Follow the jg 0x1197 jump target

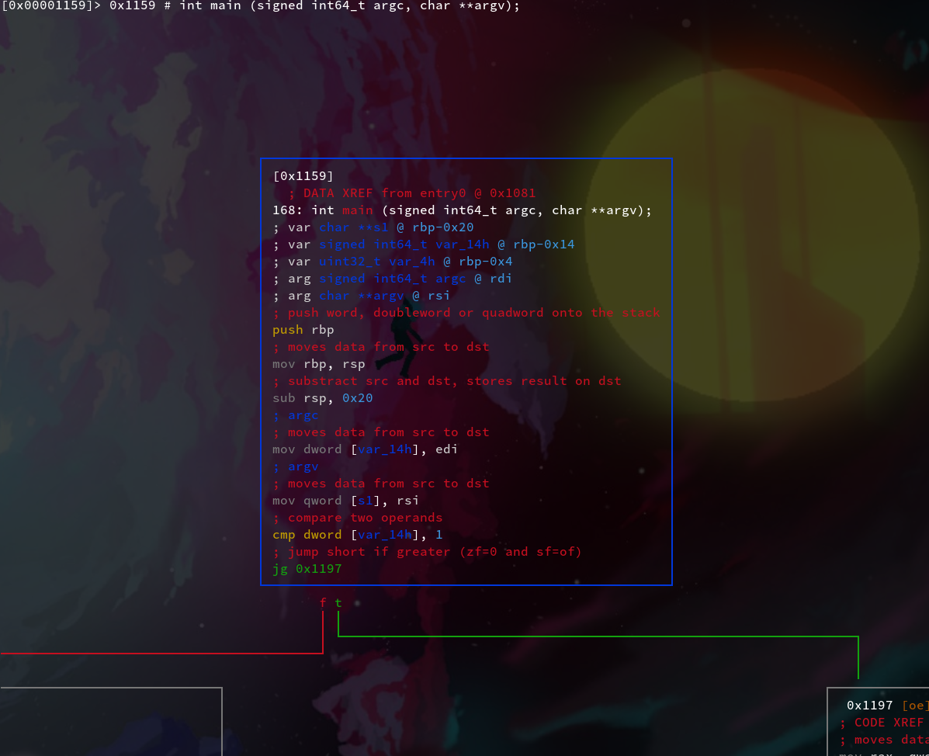[318, 569]
